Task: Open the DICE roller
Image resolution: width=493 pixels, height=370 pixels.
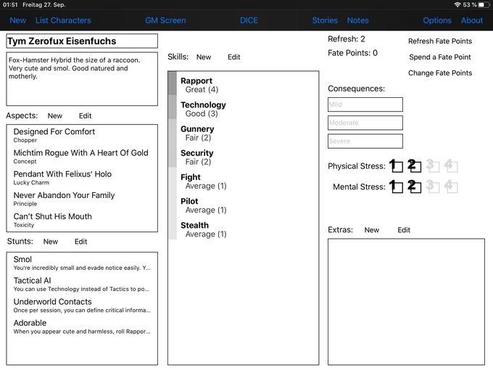Action: pyautogui.click(x=249, y=20)
